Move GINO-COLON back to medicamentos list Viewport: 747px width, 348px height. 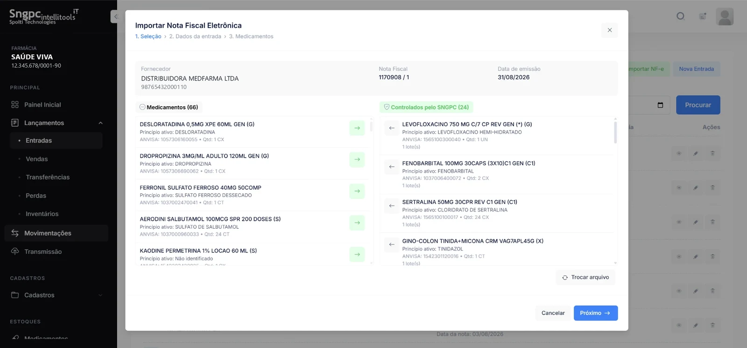point(392,245)
